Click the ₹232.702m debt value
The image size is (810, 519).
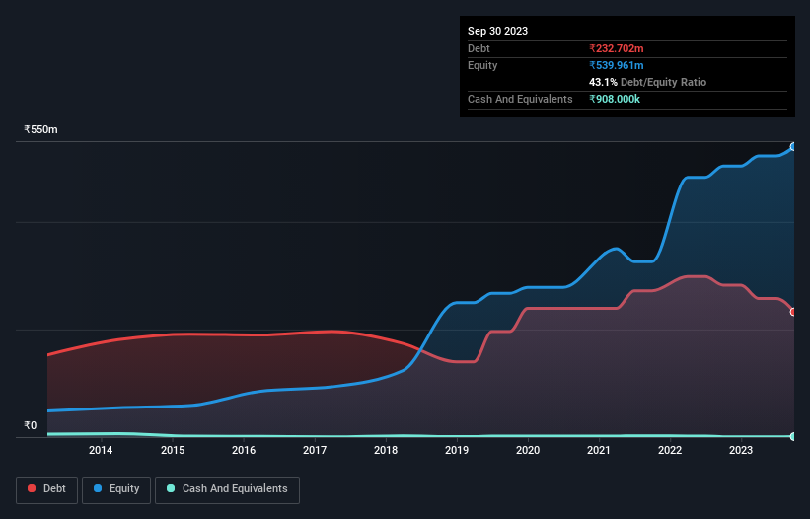coord(617,48)
